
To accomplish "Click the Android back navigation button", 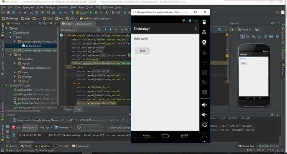I will tap(146, 136).
